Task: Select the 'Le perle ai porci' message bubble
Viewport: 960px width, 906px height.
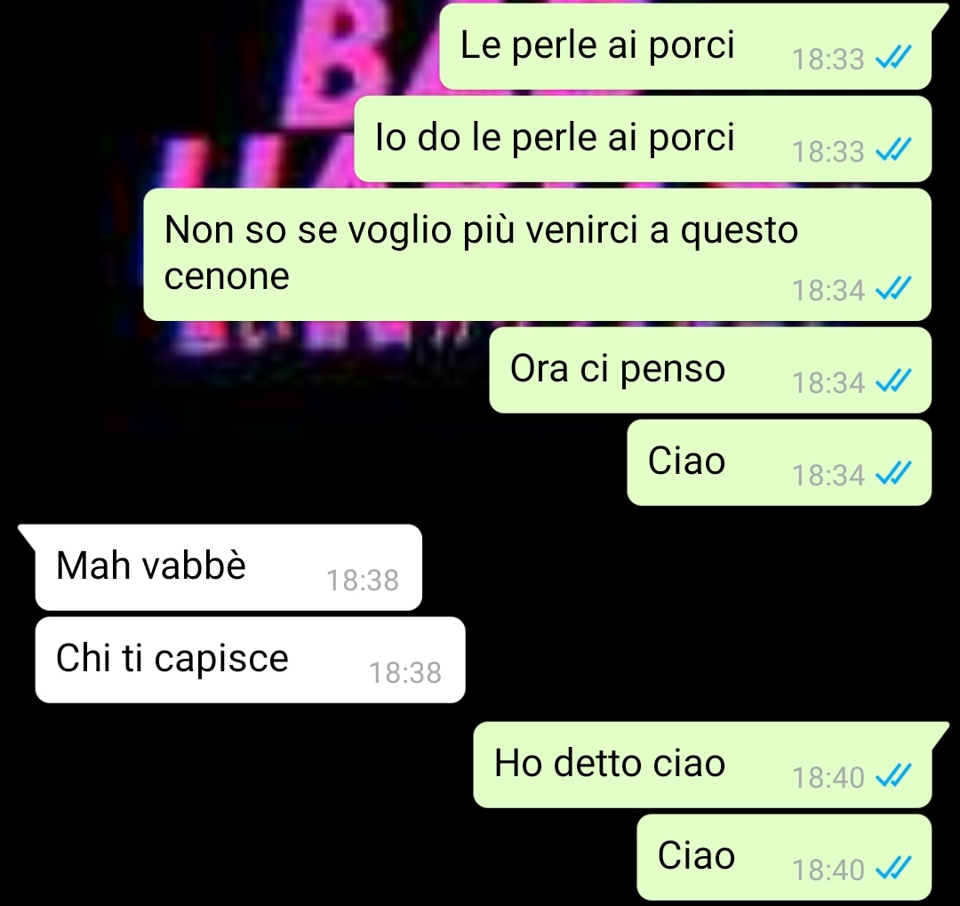Action: (685, 46)
